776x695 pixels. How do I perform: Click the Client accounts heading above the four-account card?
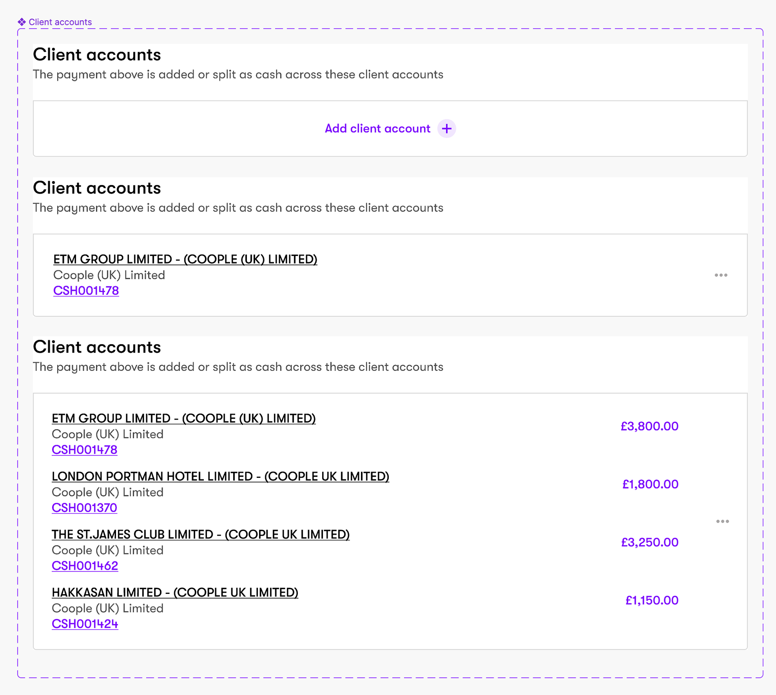click(97, 347)
